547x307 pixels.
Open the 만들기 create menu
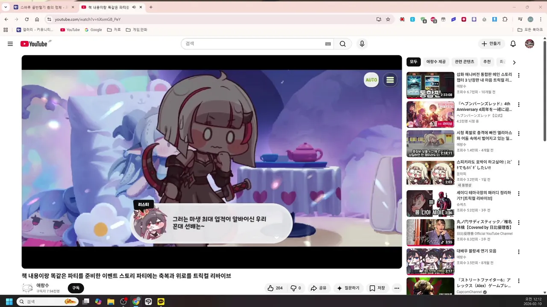[x=491, y=44]
